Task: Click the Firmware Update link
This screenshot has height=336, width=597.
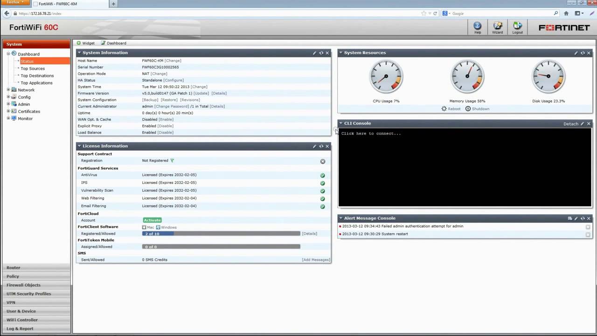Action: (x=201, y=93)
